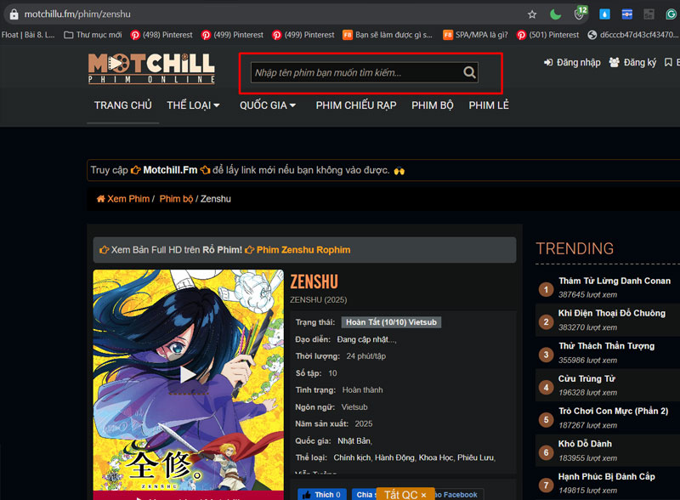Open the Thư mục mới bookmarks folder
Viewport: 680px width, 500px height.
tap(93, 35)
